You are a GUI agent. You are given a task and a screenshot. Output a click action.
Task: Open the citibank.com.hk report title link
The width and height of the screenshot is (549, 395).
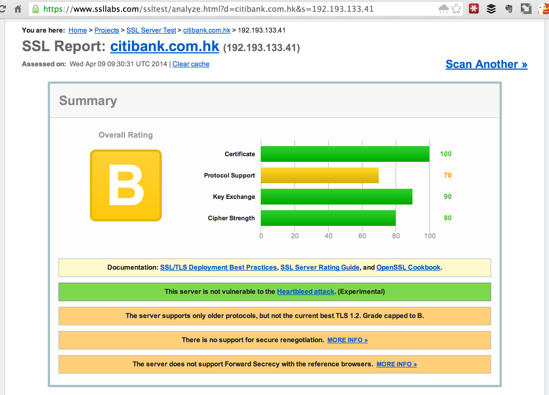[164, 46]
